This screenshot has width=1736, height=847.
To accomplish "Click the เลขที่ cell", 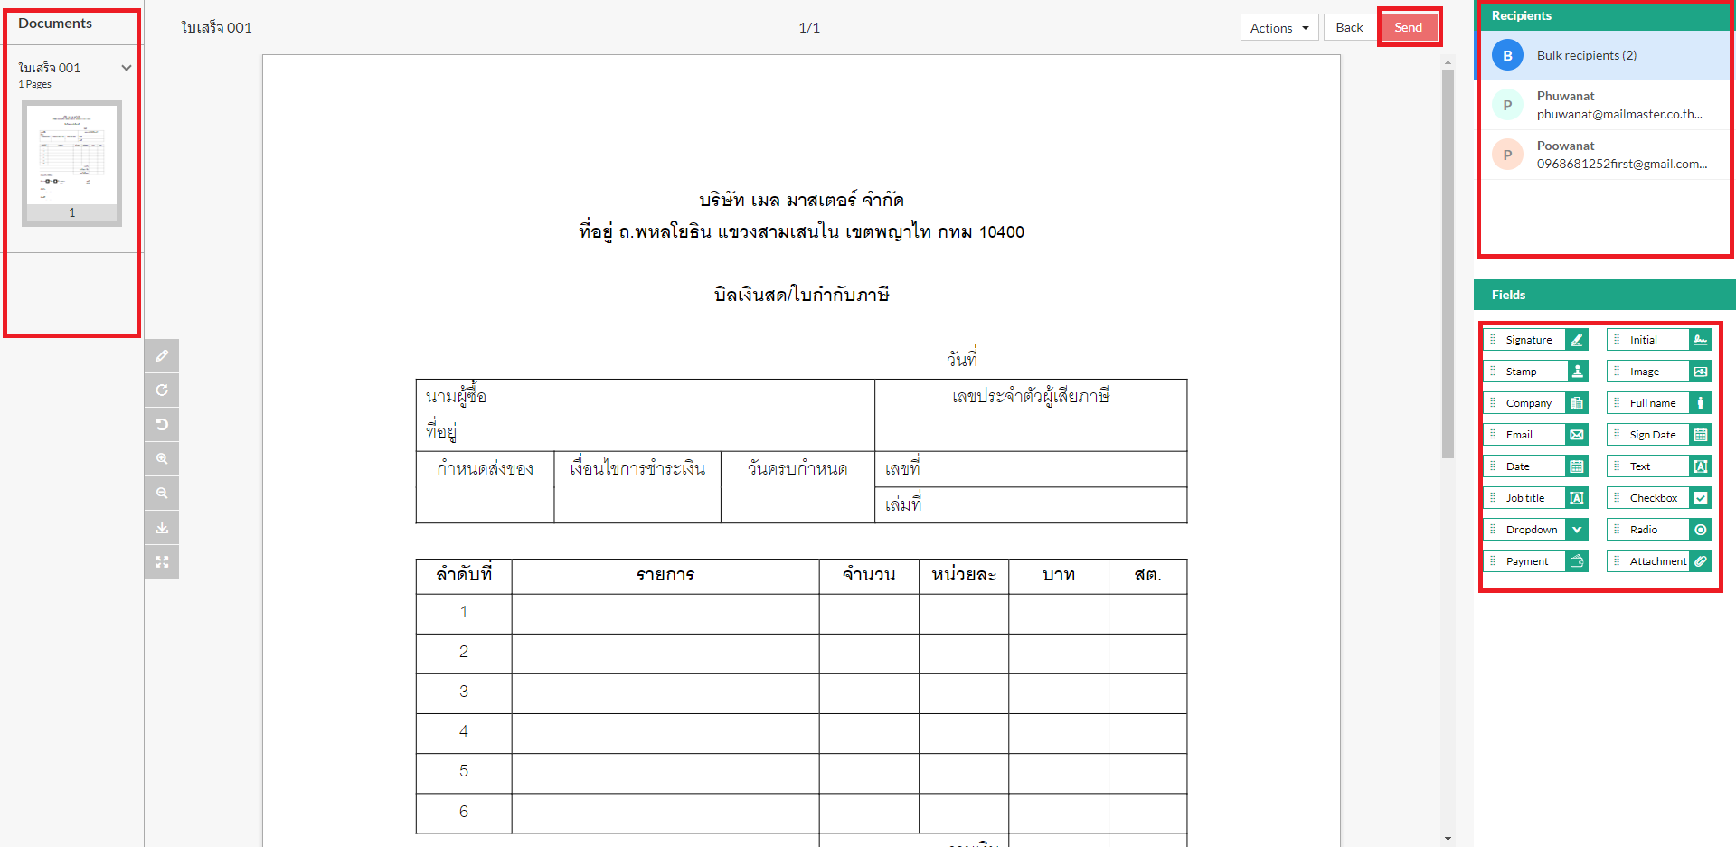I will 1031,469.
